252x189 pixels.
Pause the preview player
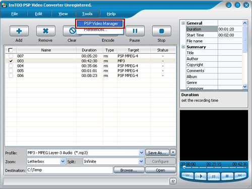click(214, 176)
